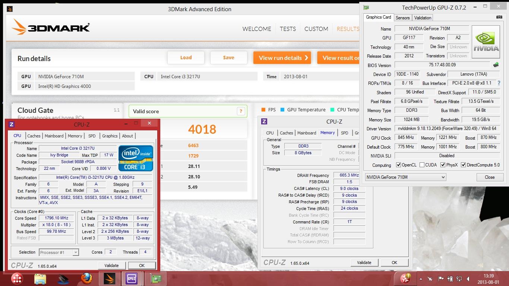Switch to Validation tab in GPU-Z
This screenshot has width=509, height=286.
(x=423, y=18)
